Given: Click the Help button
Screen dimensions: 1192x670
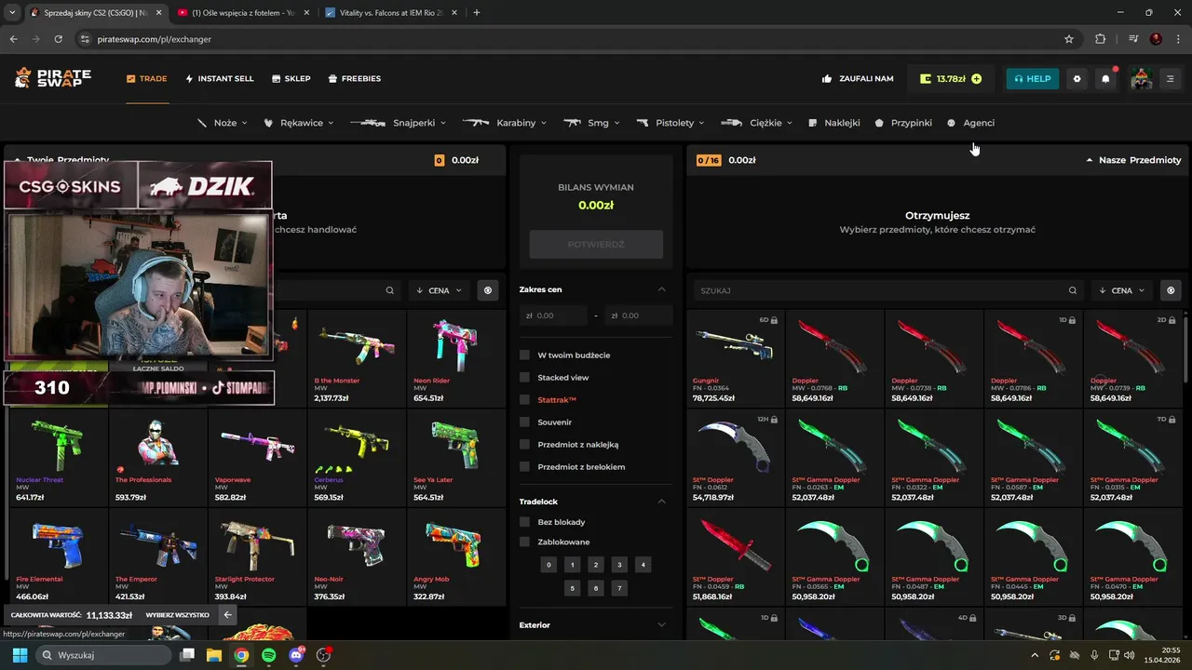Looking at the screenshot, I should [x=1032, y=79].
